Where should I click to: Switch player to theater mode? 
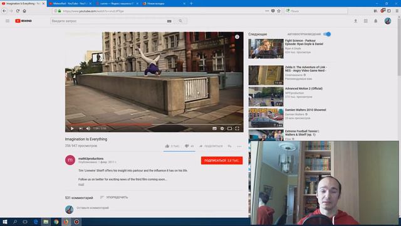click(230, 128)
